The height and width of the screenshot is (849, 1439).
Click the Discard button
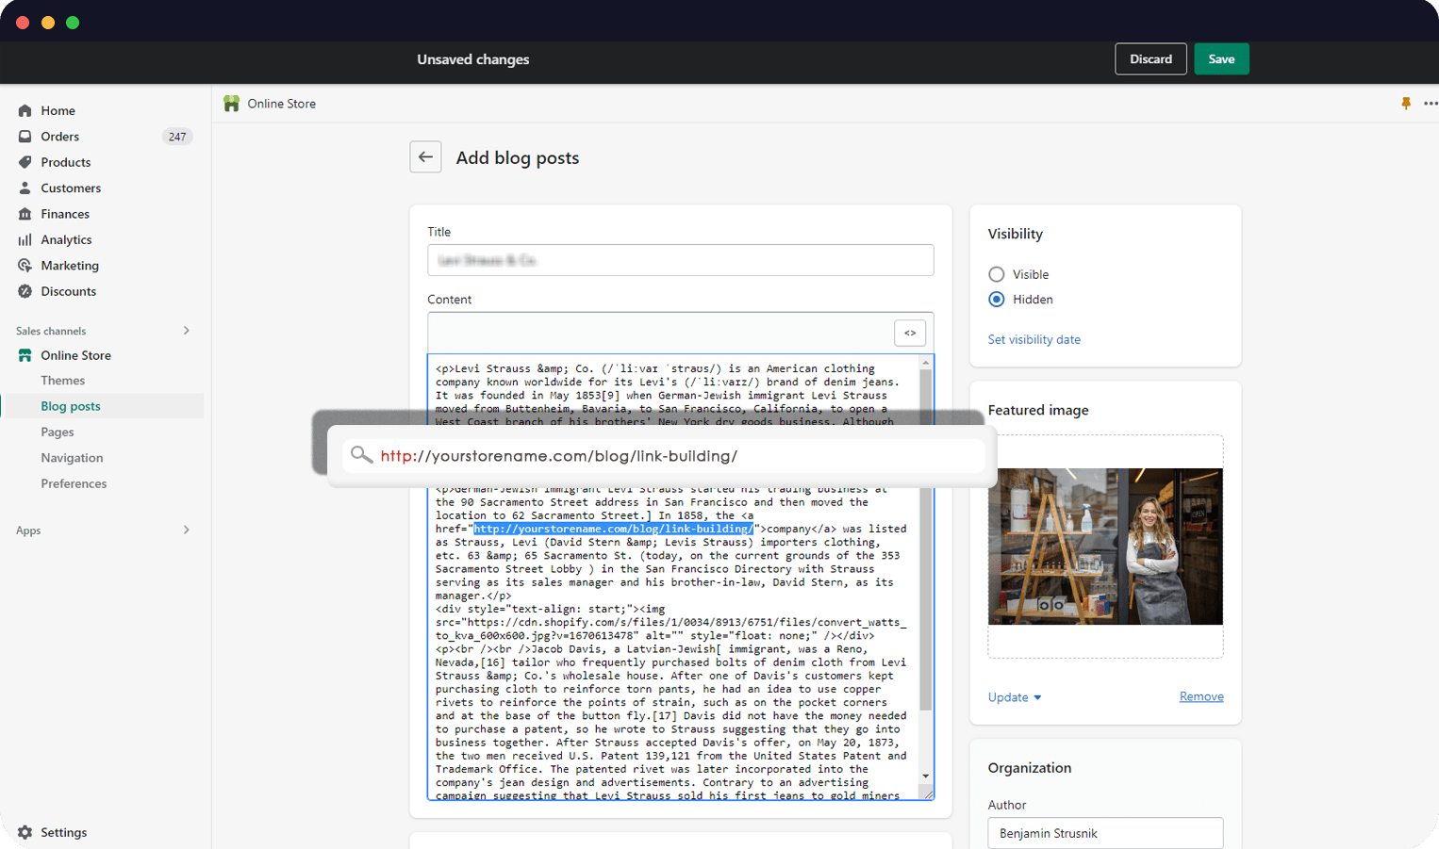pos(1150,59)
